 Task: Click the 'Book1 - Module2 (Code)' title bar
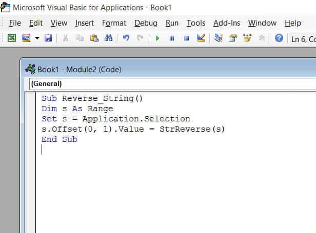pos(80,70)
